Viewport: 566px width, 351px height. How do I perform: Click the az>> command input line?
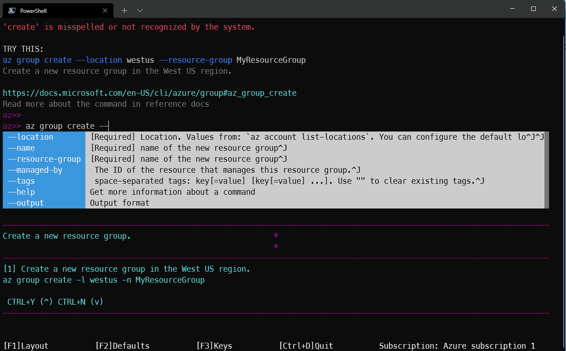[184, 126]
